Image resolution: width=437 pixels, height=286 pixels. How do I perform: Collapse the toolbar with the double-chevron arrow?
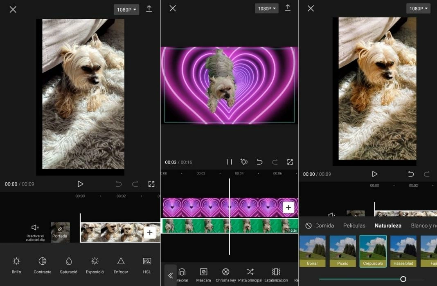(170, 275)
